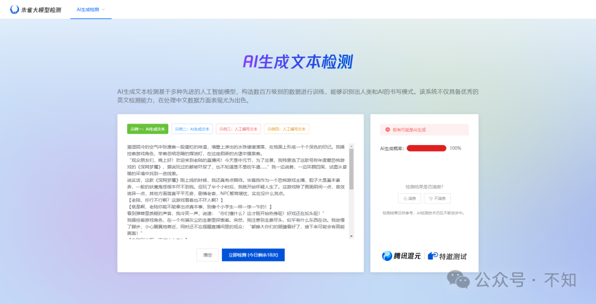Click the thumbs-down 不满意 feedback button
This screenshot has width=596, height=304.
(x=439, y=199)
